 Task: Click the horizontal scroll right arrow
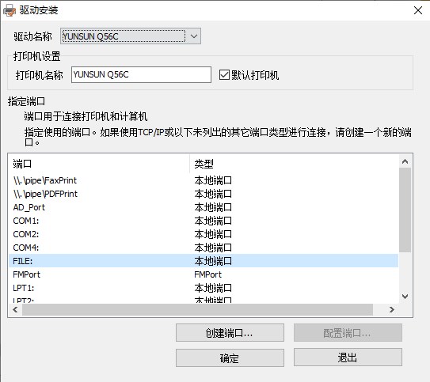(392, 310)
